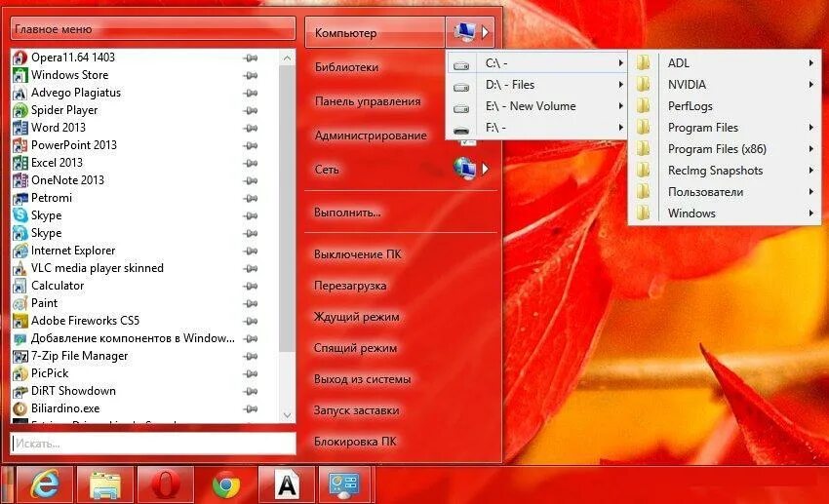This screenshot has width=829, height=504.
Task: Open the Windows folder entry
Action: click(x=725, y=213)
